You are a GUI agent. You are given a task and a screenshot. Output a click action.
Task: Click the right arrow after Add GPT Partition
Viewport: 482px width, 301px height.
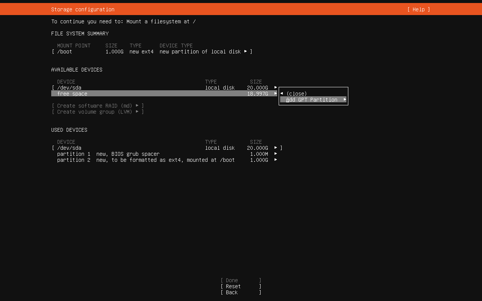(x=345, y=100)
